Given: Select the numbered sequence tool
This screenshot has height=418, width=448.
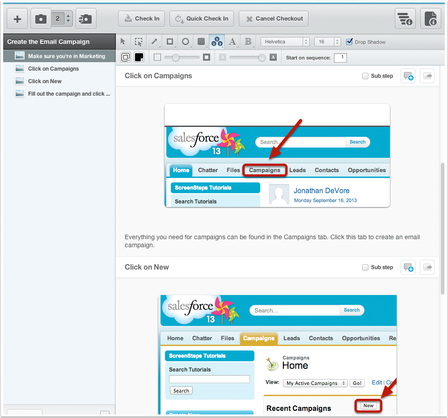Looking at the screenshot, I should tap(217, 42).
